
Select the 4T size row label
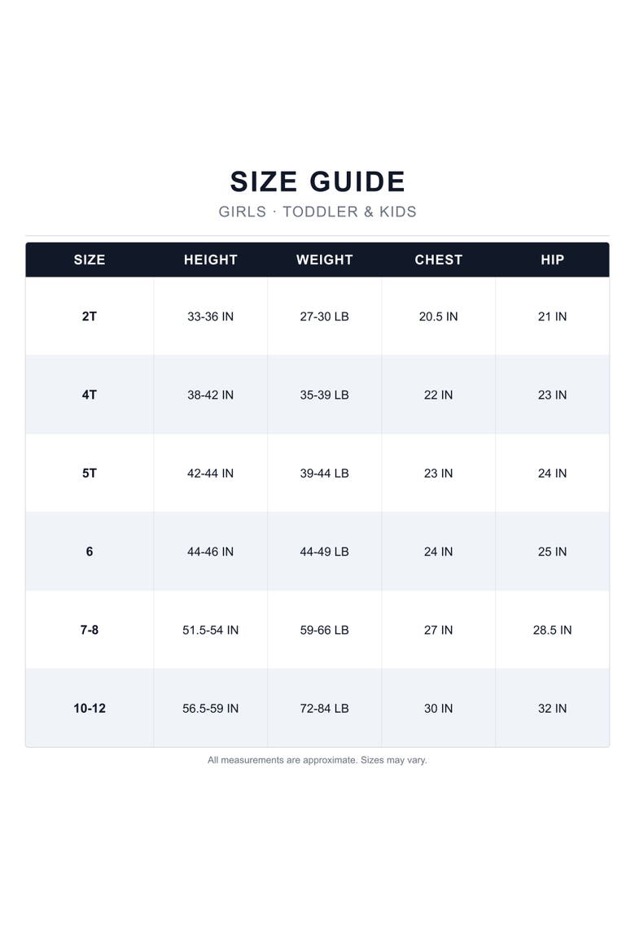point(90,395)
